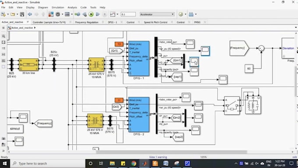Viewport: 298px width, 168px height.
Task: Click the Build Model toolbar icon
Action: tap(191, 14)
